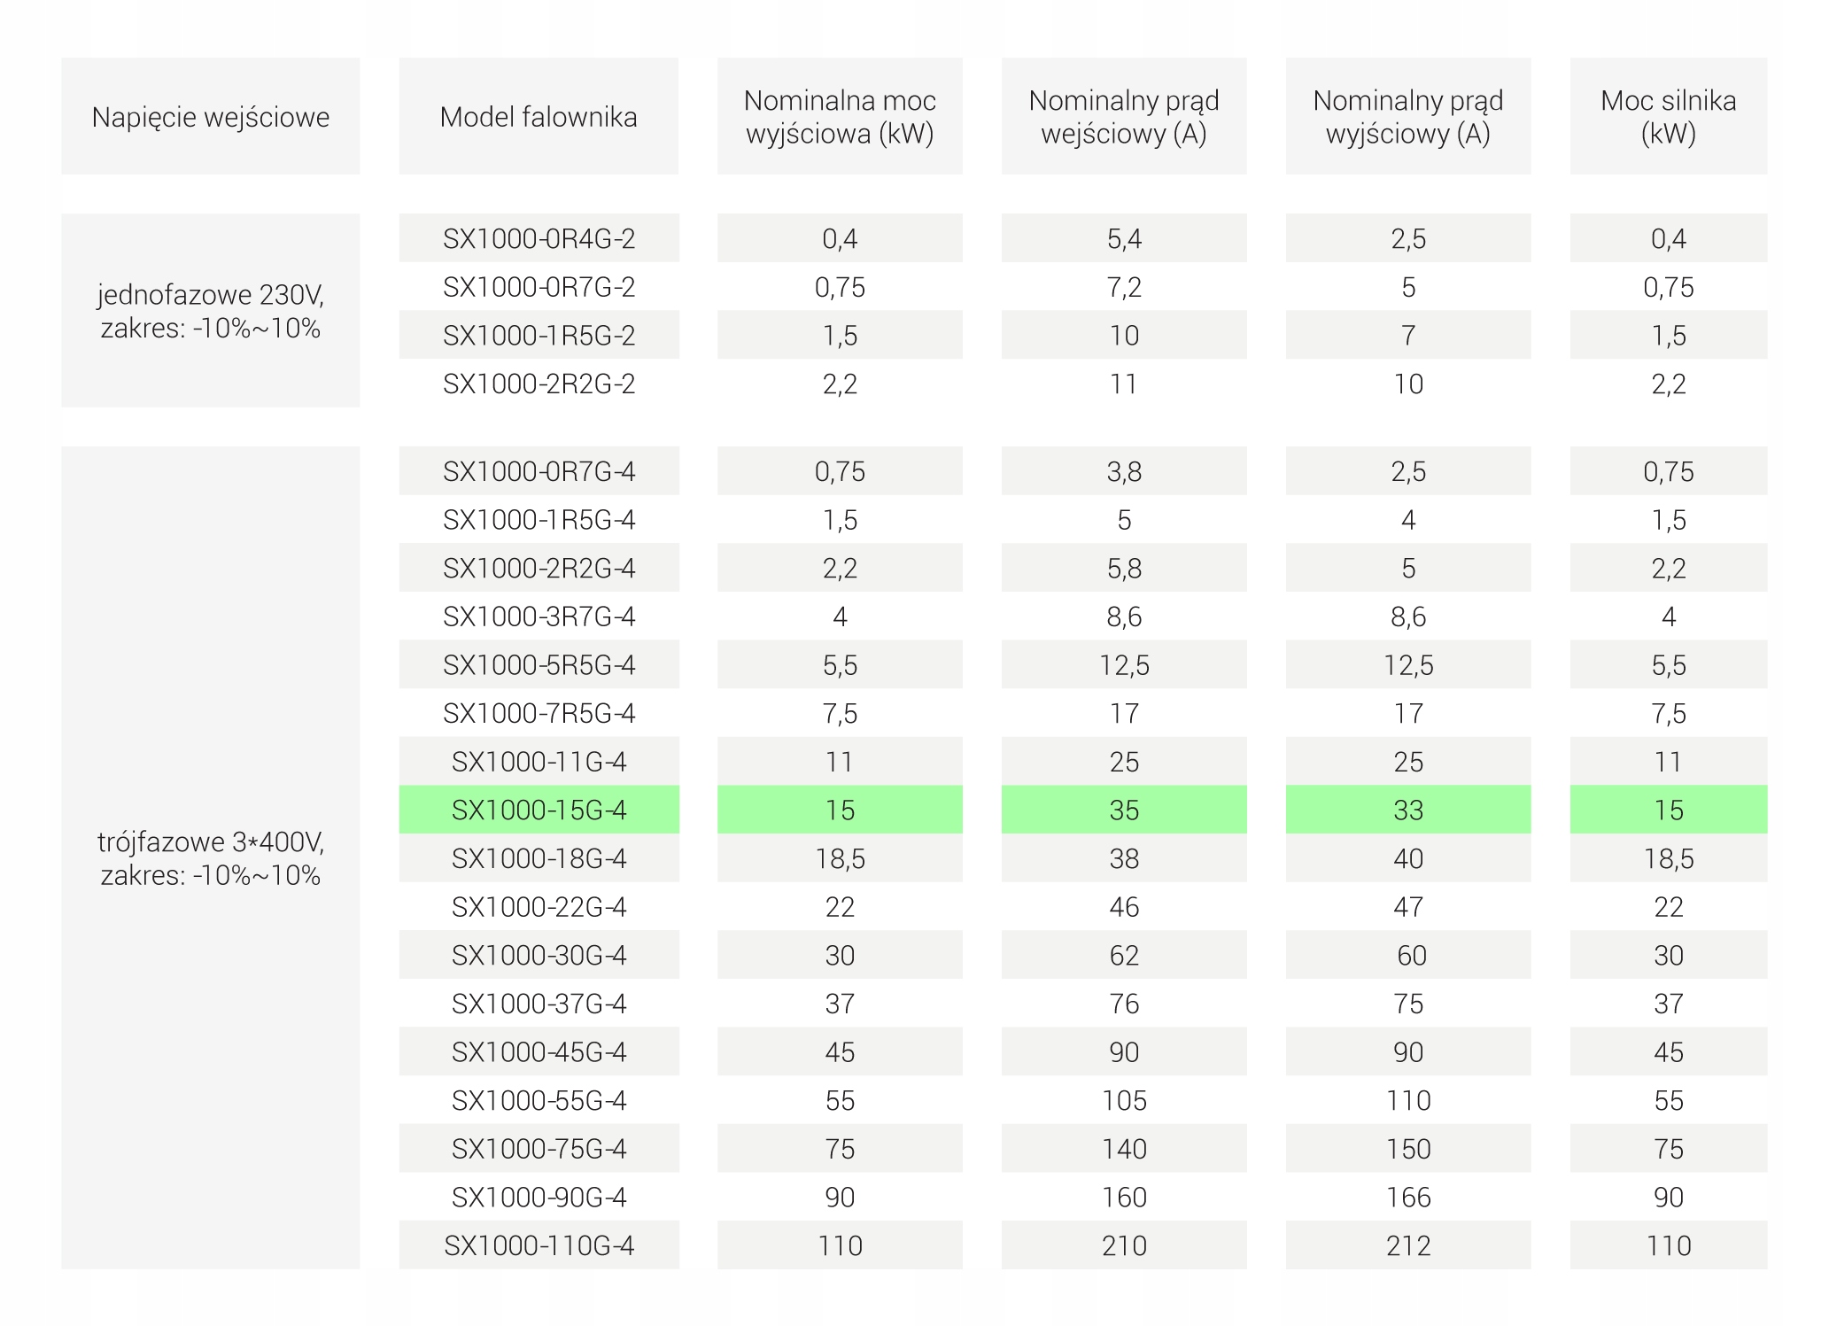Viewport: 1829px width, 1326px height.
Task: Click the SX1000-2R2G-2 model cell
Action: [539, 384]
